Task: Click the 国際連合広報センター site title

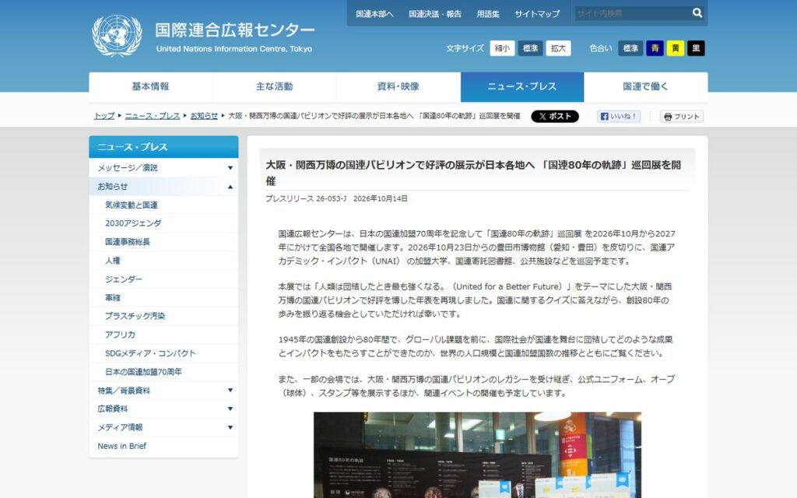Action: 235,30
